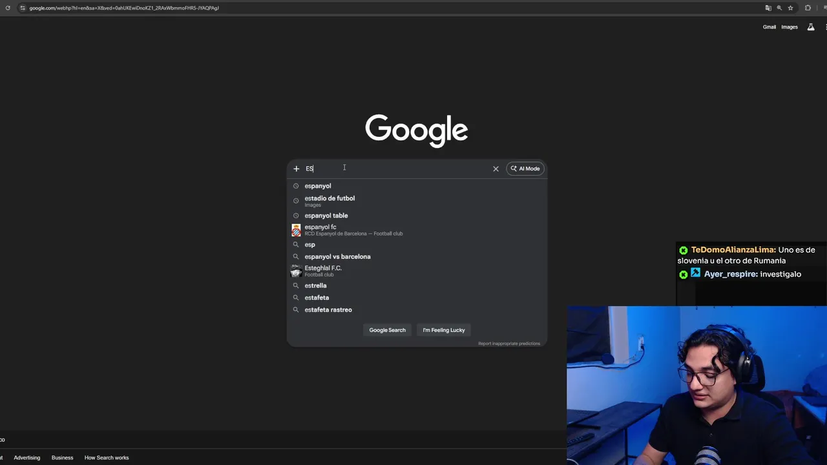Select 'espanyol vs barcelona' suggestion
827x465 pixels.
click(417, 256)
